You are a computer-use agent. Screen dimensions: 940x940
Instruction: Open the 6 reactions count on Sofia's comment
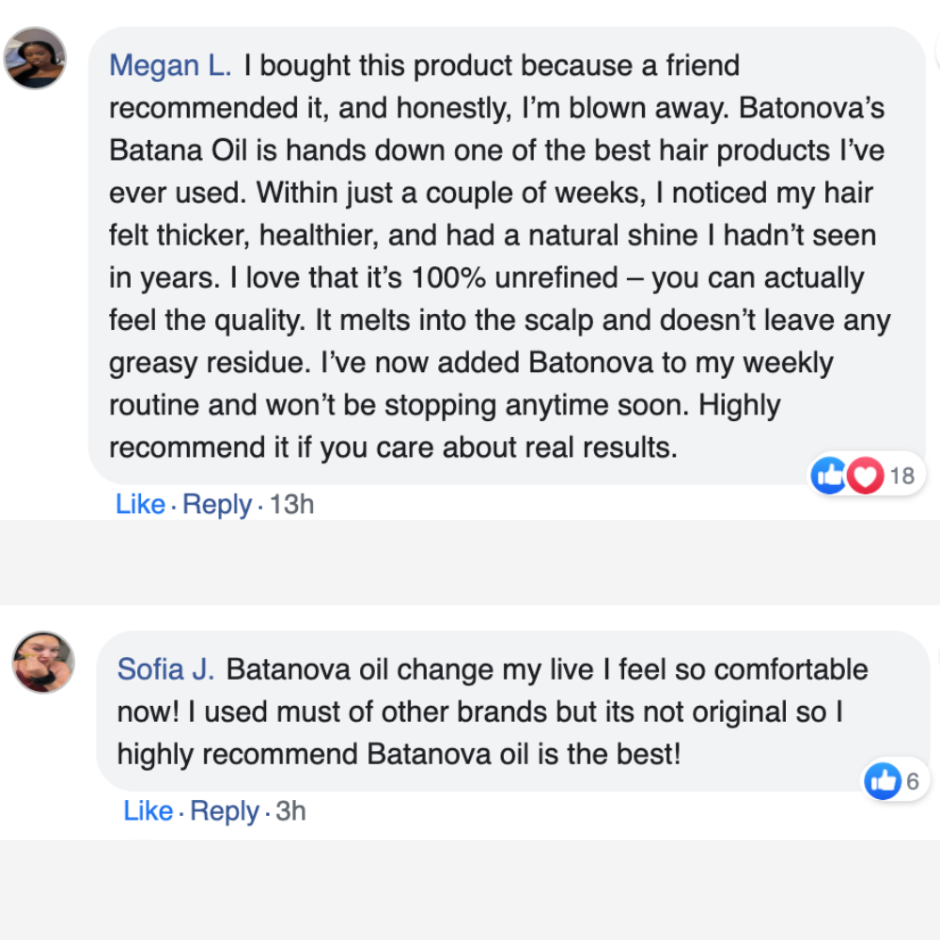[912, 781]
